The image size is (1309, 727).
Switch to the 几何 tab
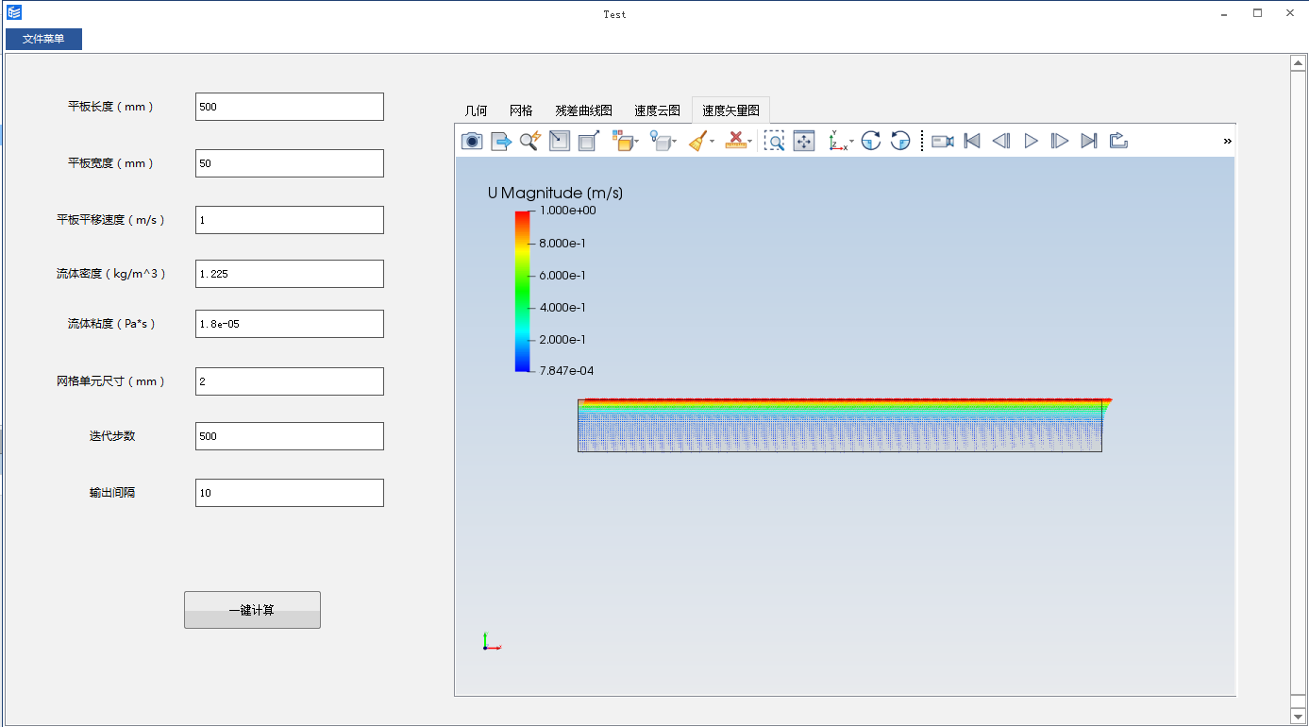point(476,110)
